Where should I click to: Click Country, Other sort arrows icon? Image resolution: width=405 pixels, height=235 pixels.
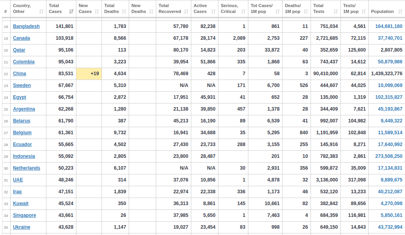(41, 12)
